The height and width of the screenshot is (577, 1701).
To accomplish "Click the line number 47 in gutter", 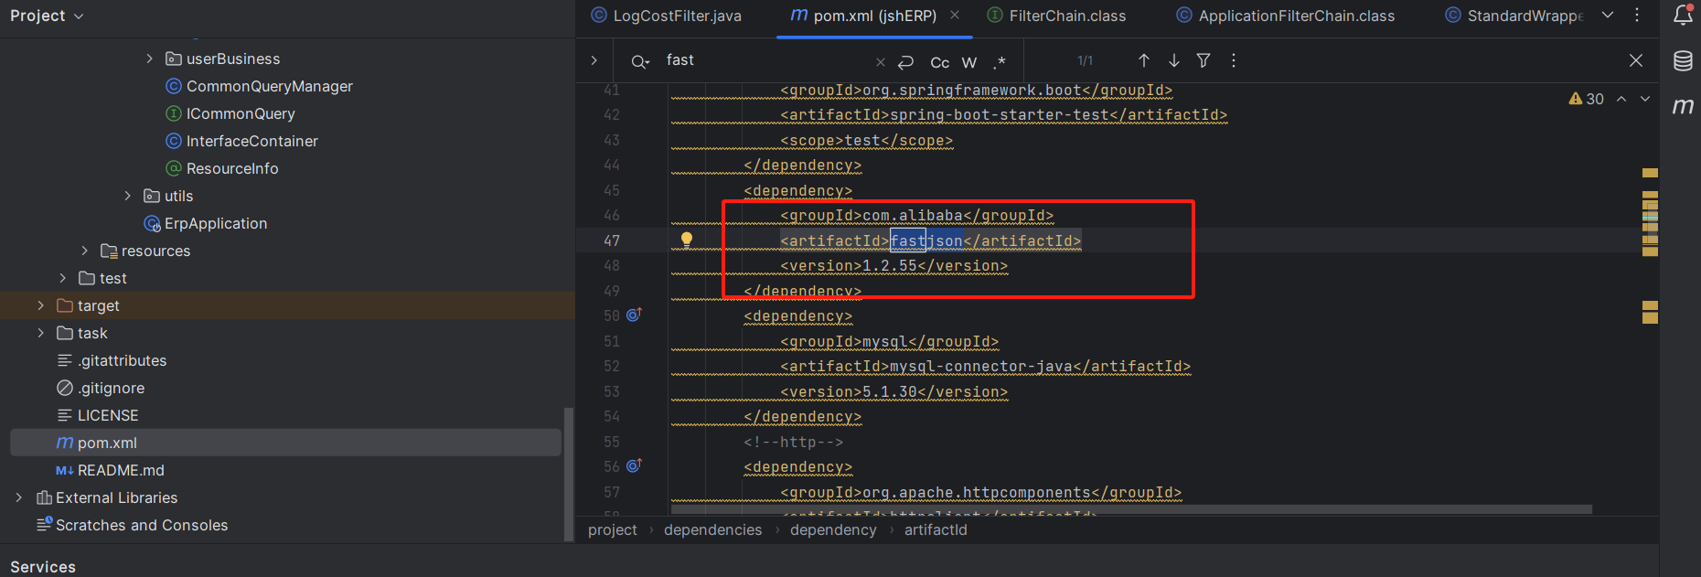I will 612,240.
